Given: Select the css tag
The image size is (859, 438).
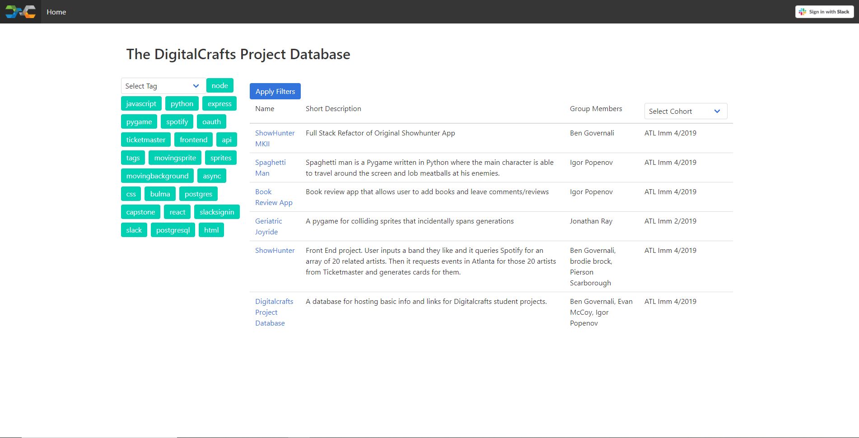Looking at the screenshot, I should click(131, 194).
